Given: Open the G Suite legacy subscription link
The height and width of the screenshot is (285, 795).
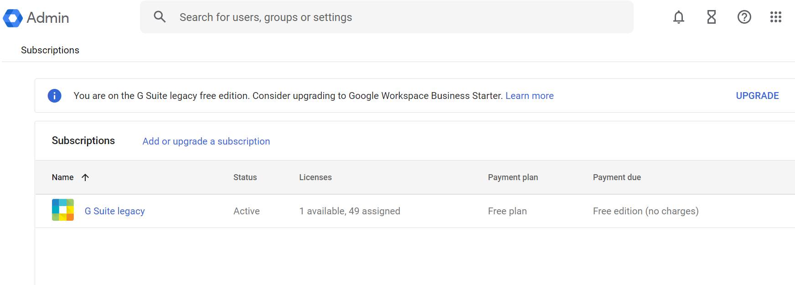Looking at the screenshot, I should pos(114,211).
